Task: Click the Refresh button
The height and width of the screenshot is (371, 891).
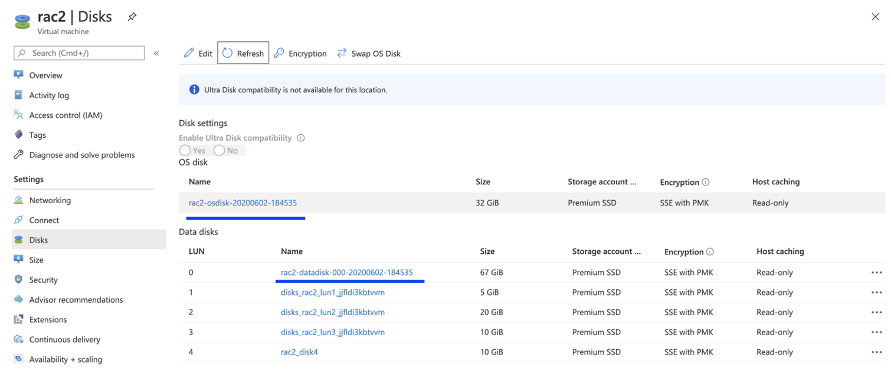Action: point(243,53)
